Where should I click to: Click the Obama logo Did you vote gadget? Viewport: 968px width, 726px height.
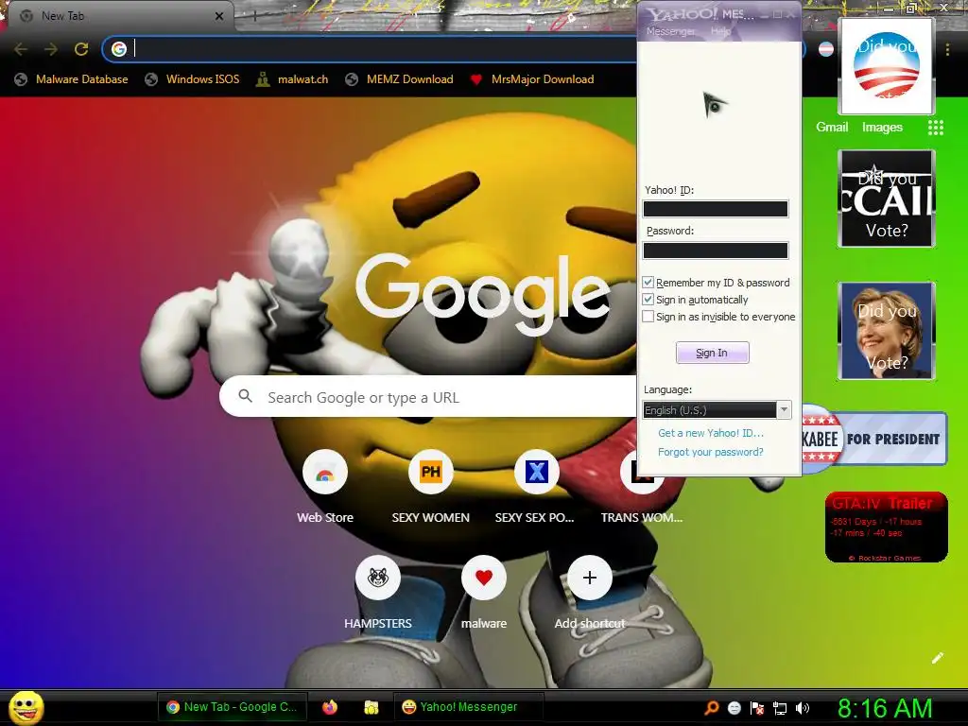tap(887, 66)
